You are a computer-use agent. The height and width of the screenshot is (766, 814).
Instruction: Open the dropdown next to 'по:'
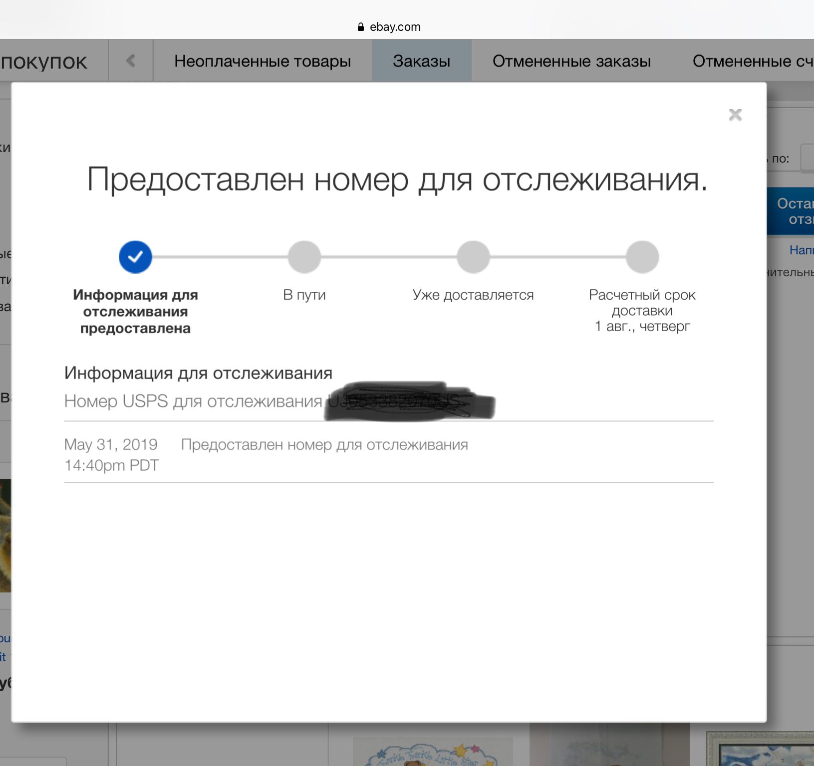click(807, 159)
